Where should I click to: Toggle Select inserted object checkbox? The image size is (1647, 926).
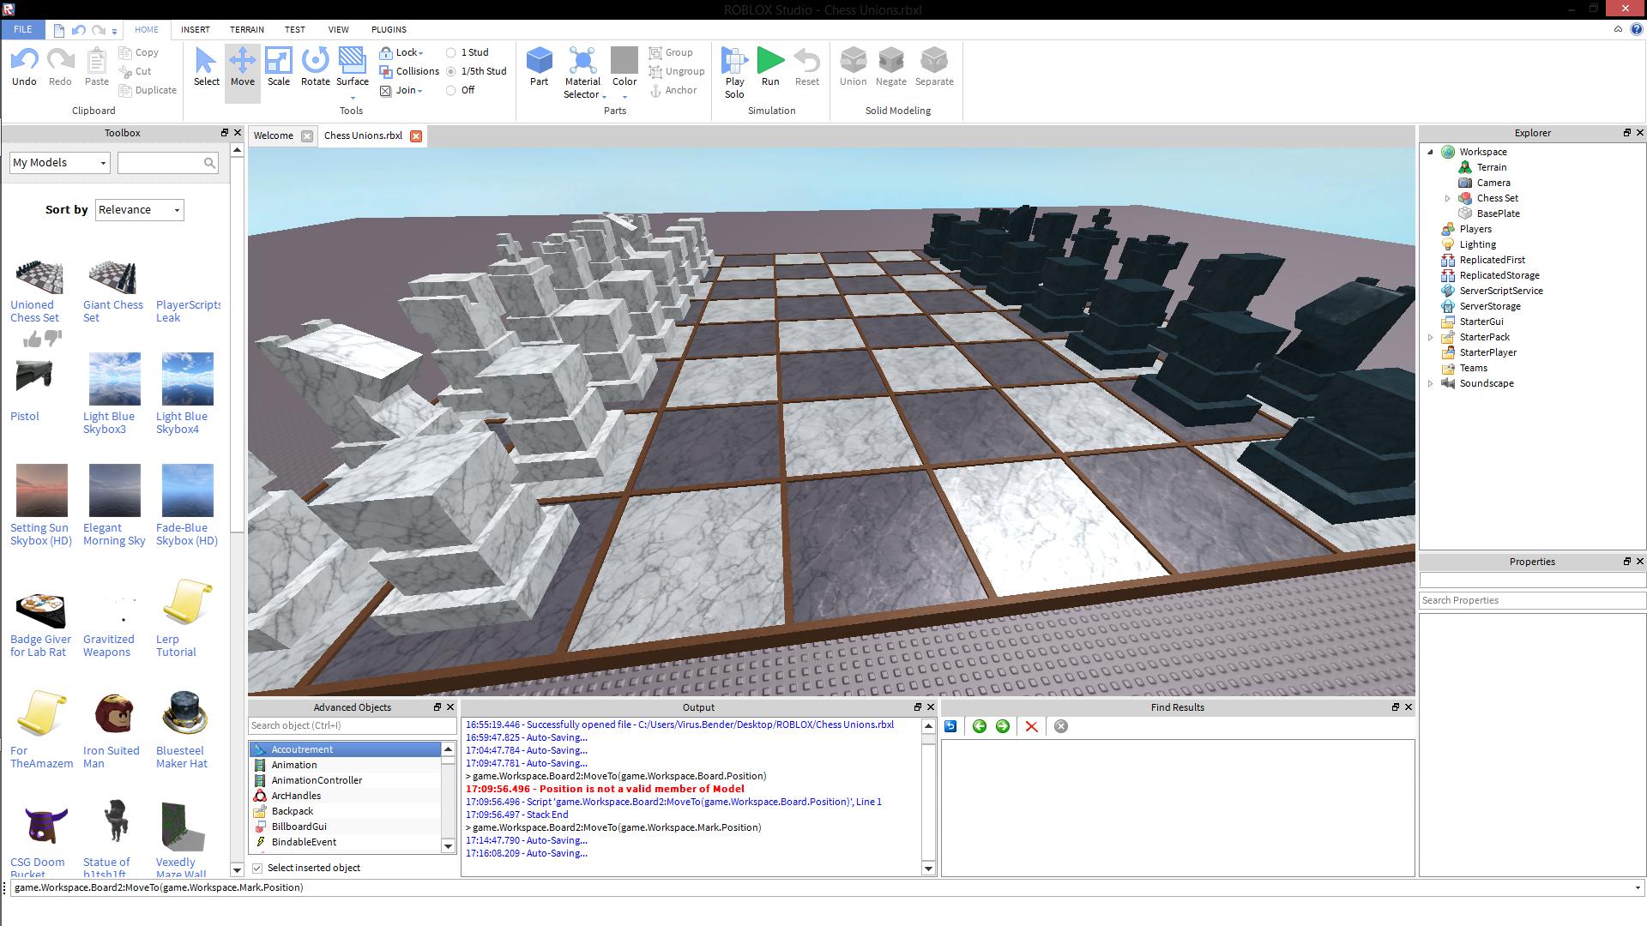[x=257, y=868]
